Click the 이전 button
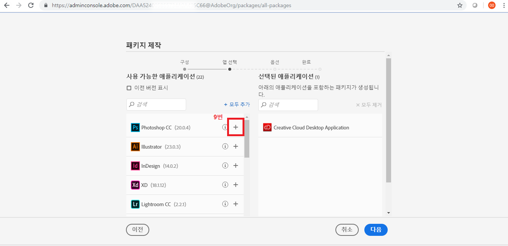Viewport: 508px width, 246px height. [138, 230]
